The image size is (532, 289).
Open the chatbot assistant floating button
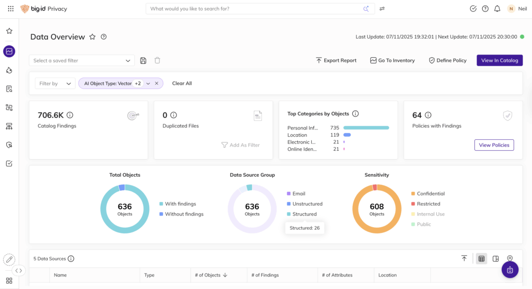point(510,270)
